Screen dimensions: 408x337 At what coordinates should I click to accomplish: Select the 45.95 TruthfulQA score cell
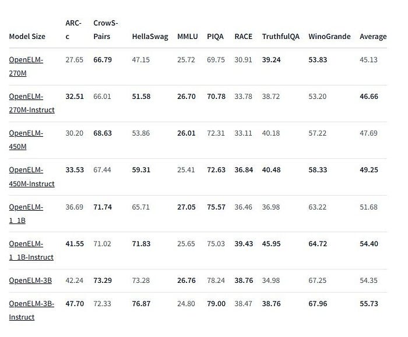271,244
